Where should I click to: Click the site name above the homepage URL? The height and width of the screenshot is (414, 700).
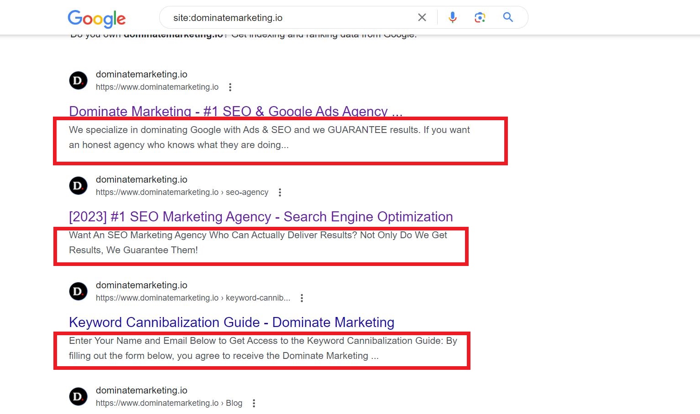tap(141, 74)
